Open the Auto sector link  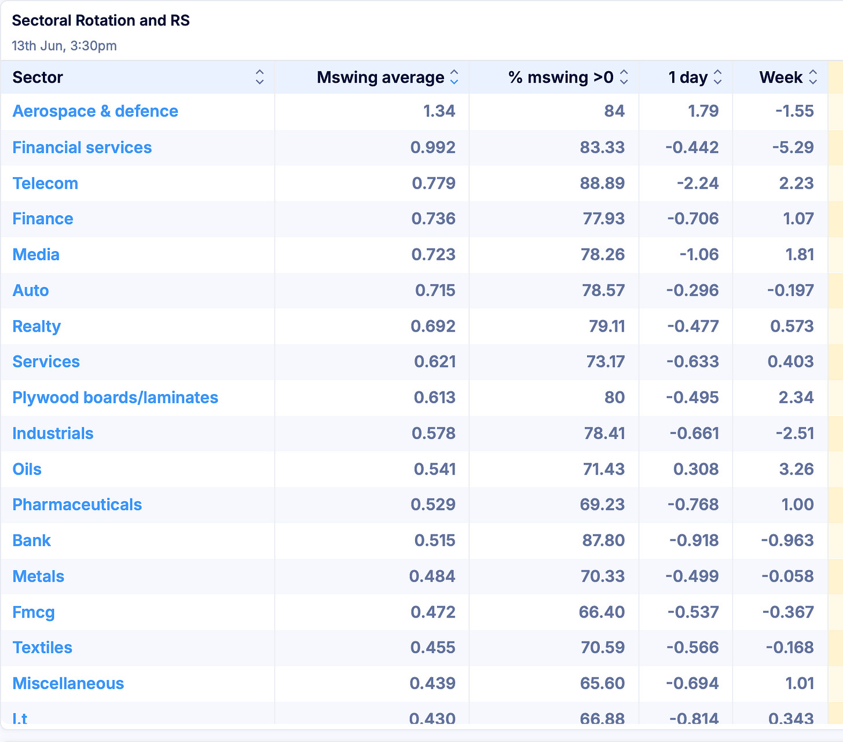[x=31, y=291]
